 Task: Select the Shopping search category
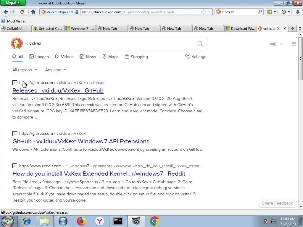[136, 57]
